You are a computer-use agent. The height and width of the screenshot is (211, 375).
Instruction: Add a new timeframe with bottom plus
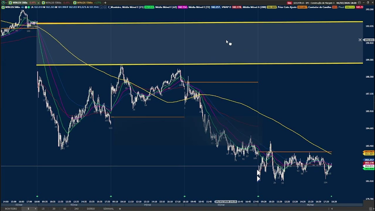[120, 209]
